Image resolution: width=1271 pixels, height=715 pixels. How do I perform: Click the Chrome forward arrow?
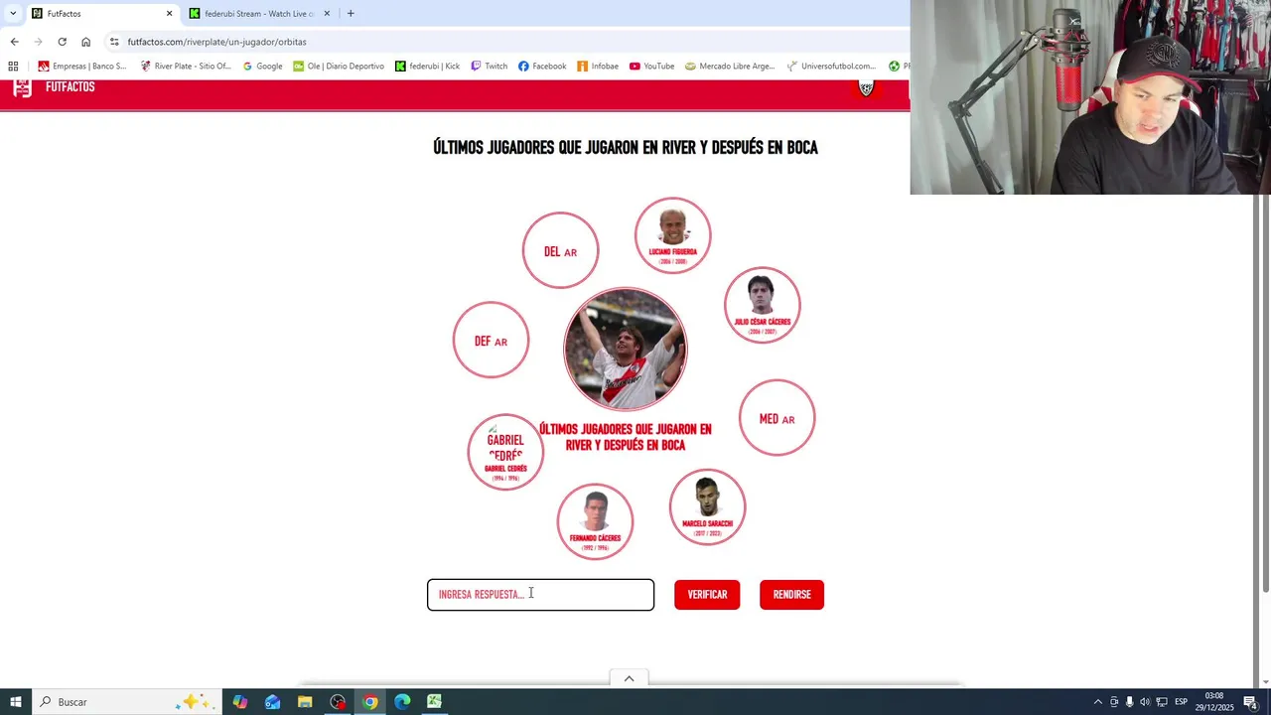point(38,42)
